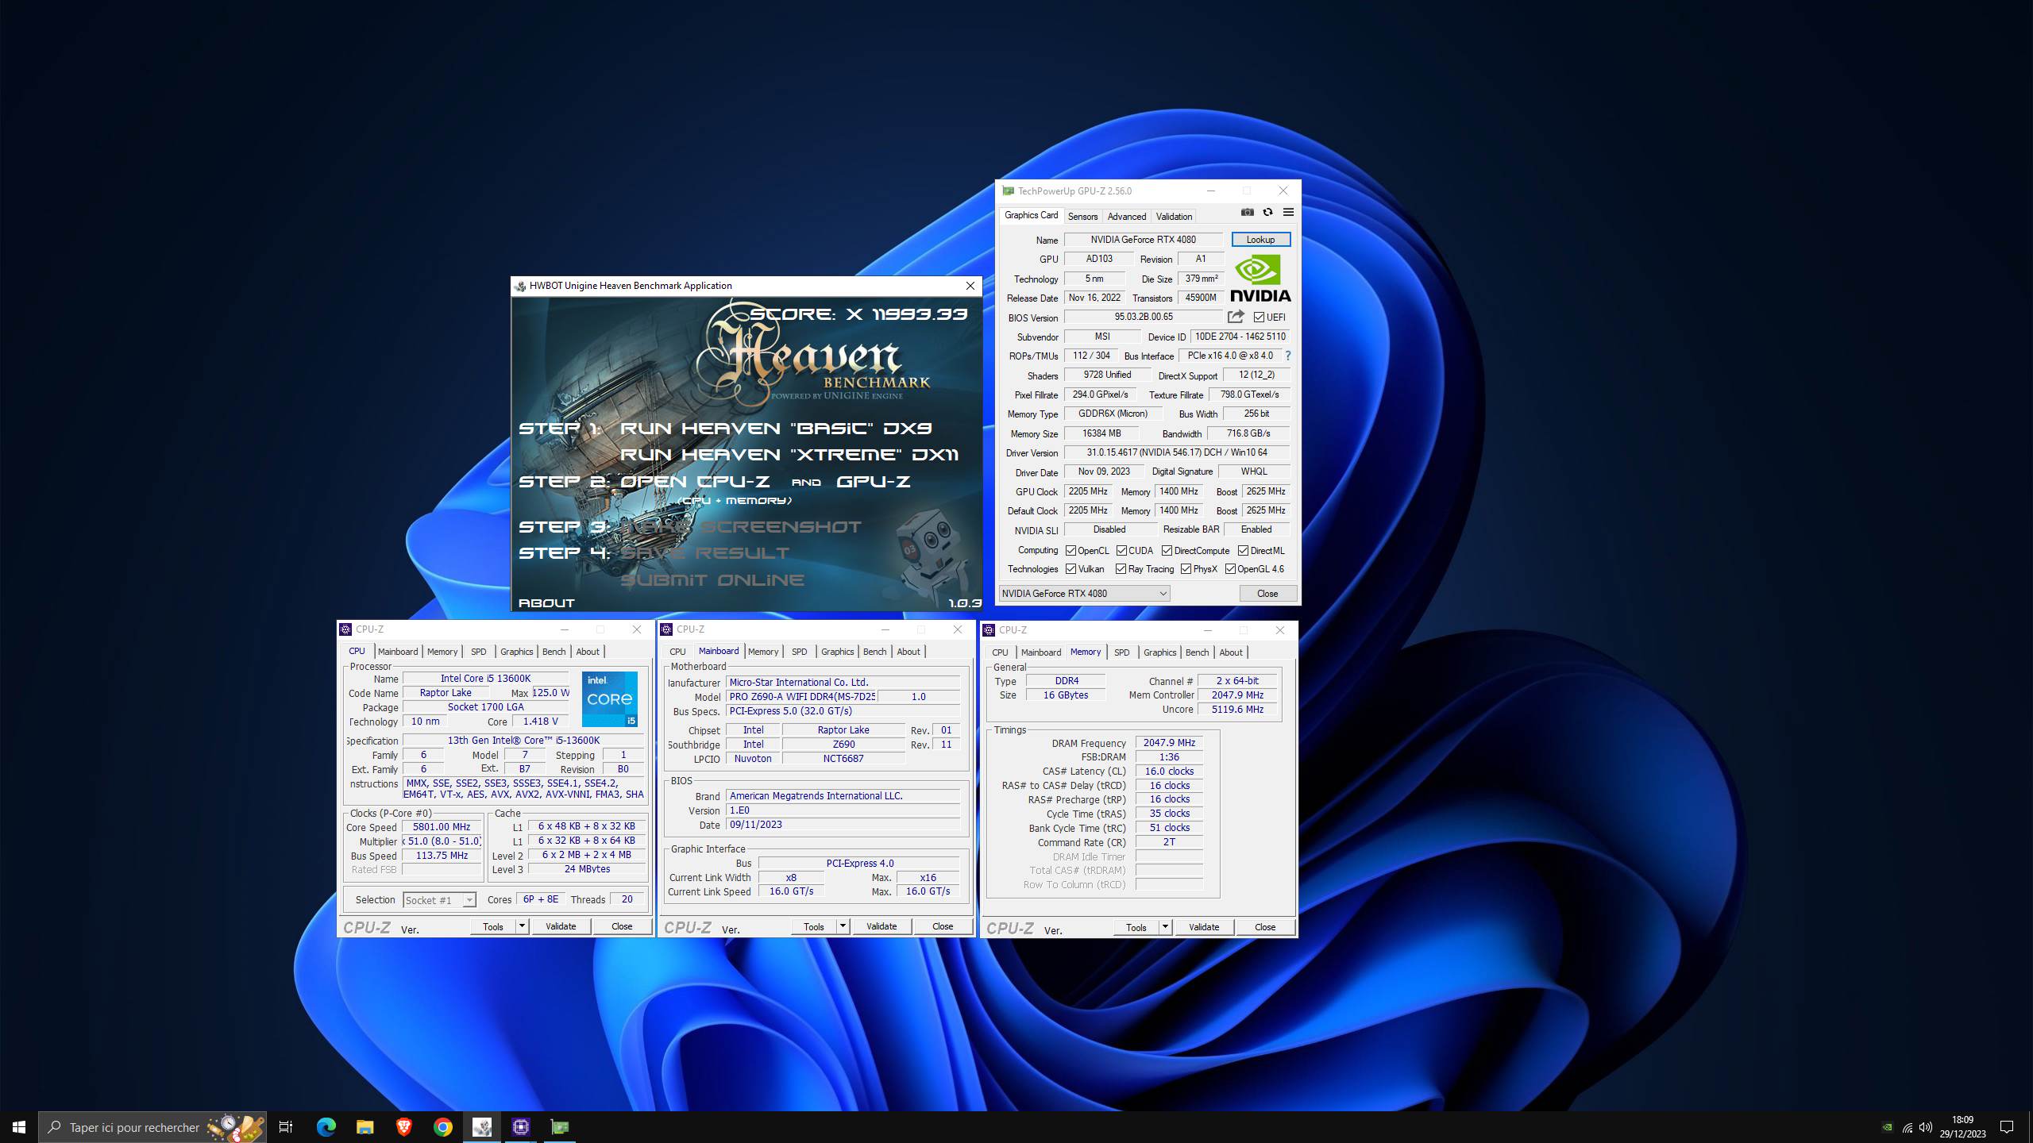Open Task View from the taskbar

pyautogui.click(x=286, y=1127)
